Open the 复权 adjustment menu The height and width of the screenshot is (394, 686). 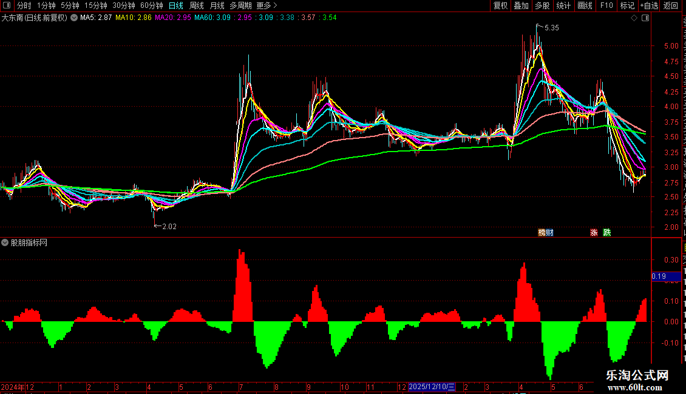[500, 5]
